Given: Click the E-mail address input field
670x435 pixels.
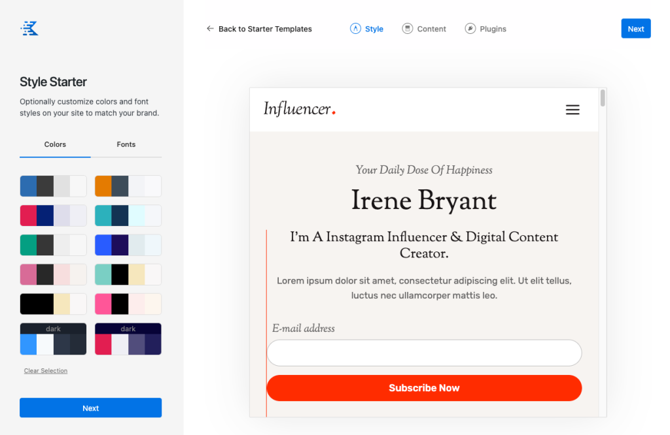Looking at the screenshot, I should point(424,353).
